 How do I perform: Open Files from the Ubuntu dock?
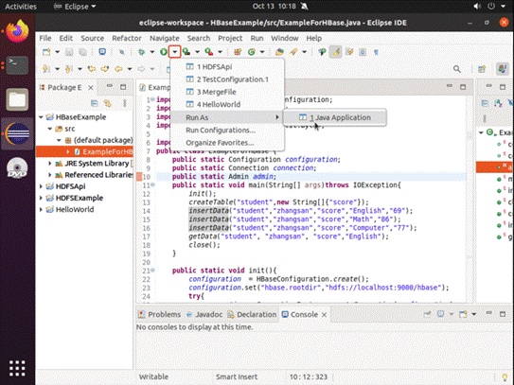[17, 99]
